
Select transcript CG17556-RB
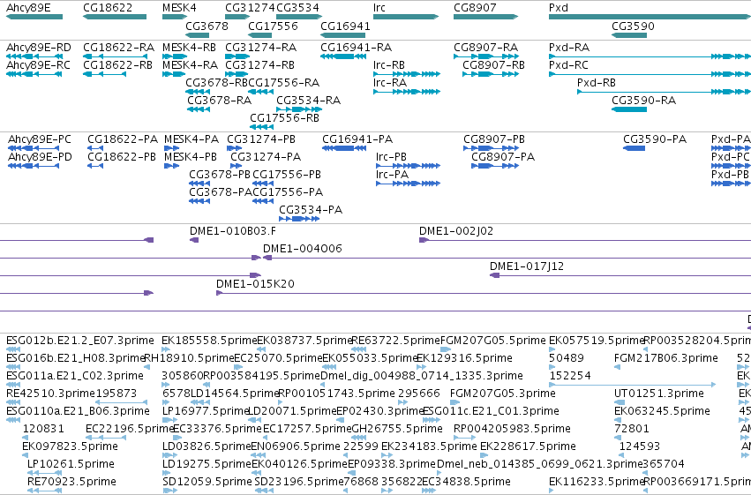point(284,118)
